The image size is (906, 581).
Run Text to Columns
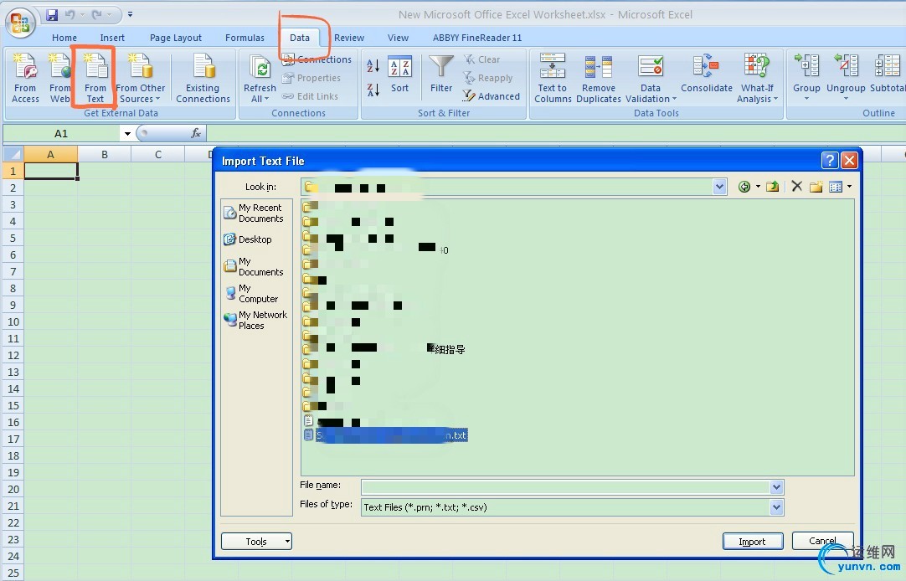point(553,78)
